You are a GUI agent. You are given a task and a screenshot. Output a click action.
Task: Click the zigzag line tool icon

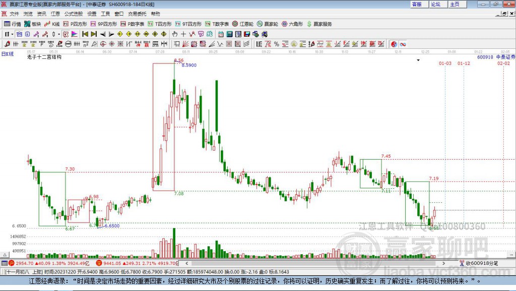coord(220,44)
